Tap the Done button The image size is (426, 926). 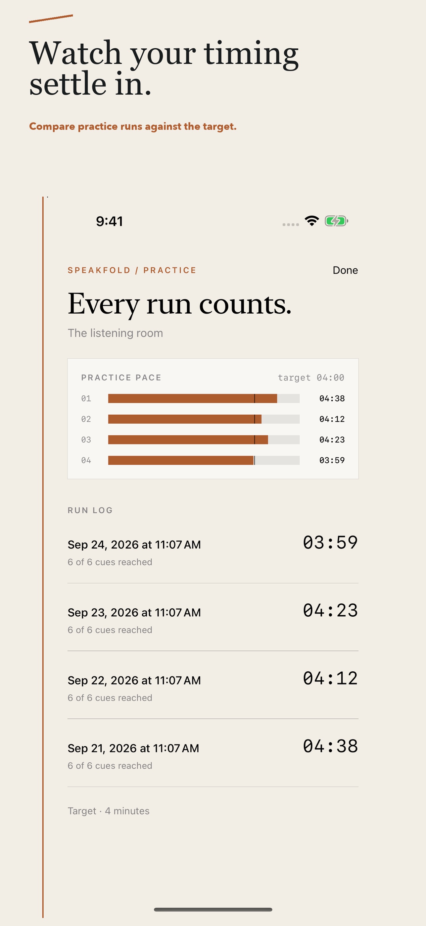click(x=345, y=270)
